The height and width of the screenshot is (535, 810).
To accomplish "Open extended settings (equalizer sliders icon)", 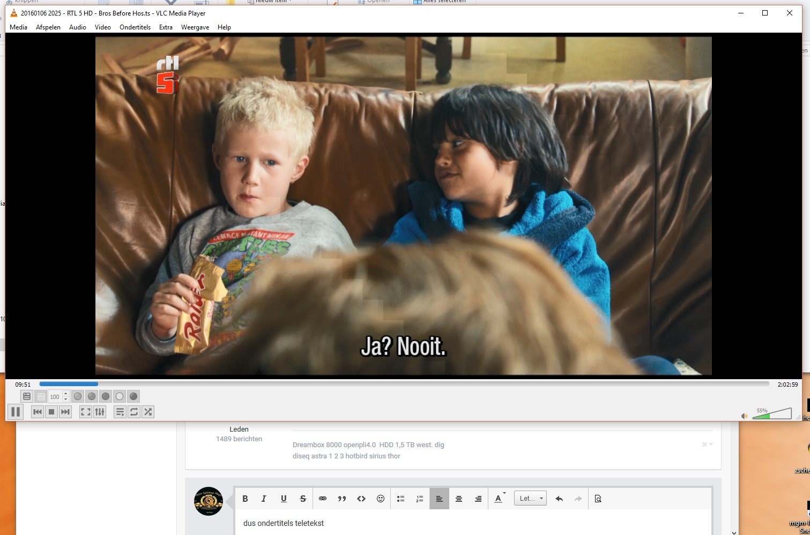I will 100,412.
